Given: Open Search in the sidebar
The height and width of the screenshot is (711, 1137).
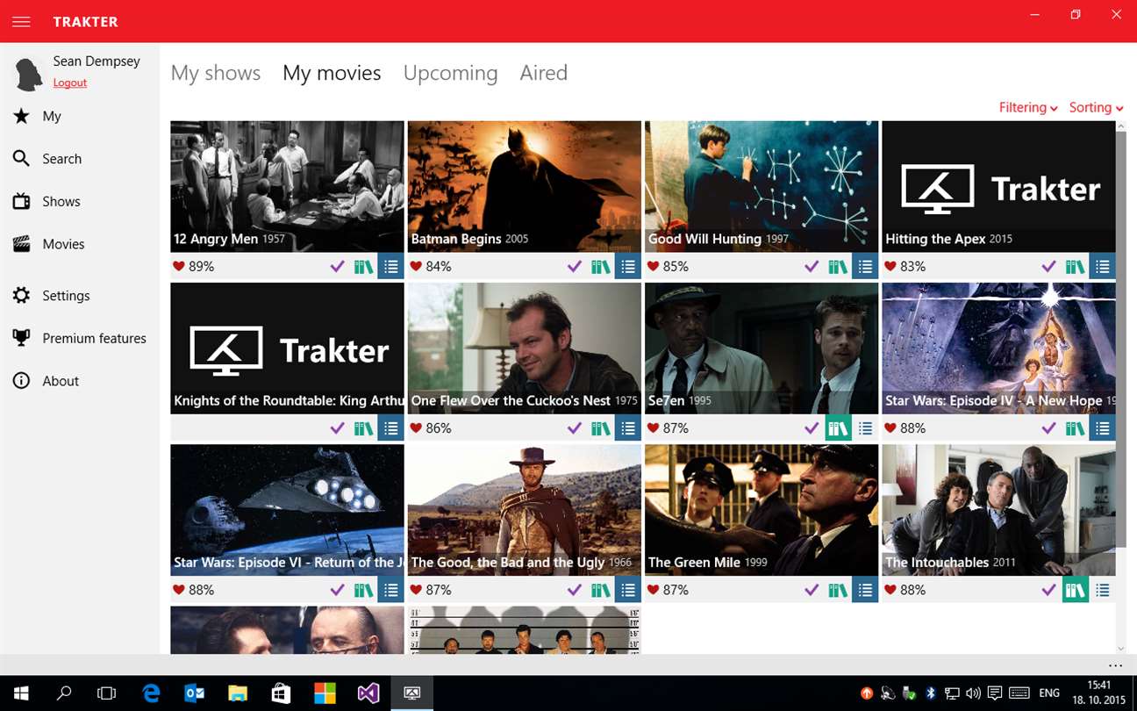Looking at the screenshot, I should pos(80,159).
